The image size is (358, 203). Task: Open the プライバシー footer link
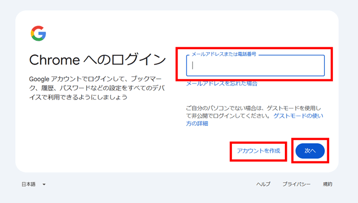pyautogui.click(x=296, y=184)
